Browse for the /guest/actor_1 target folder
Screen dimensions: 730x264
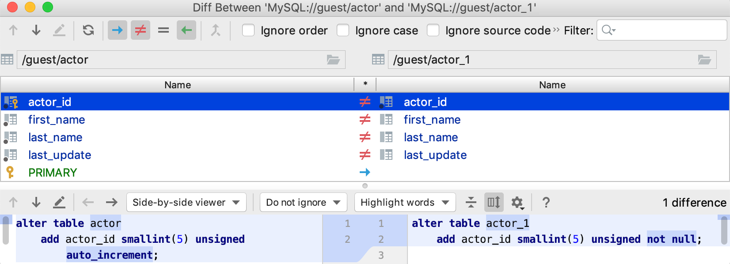pyautogui.click(x=704, y=60)
